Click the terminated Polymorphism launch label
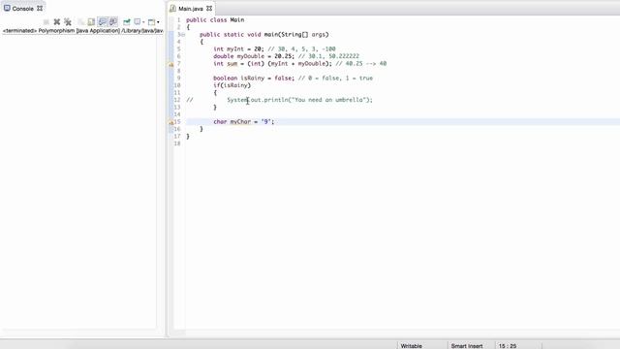 pos(82,30)
